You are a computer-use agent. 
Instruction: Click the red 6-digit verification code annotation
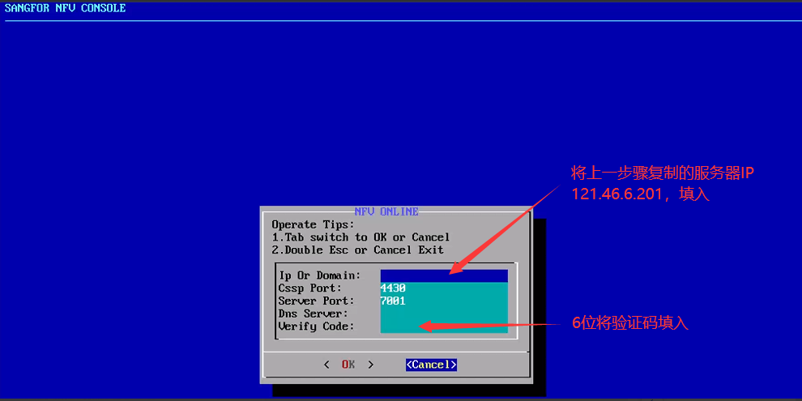click(x=629, y=322)
